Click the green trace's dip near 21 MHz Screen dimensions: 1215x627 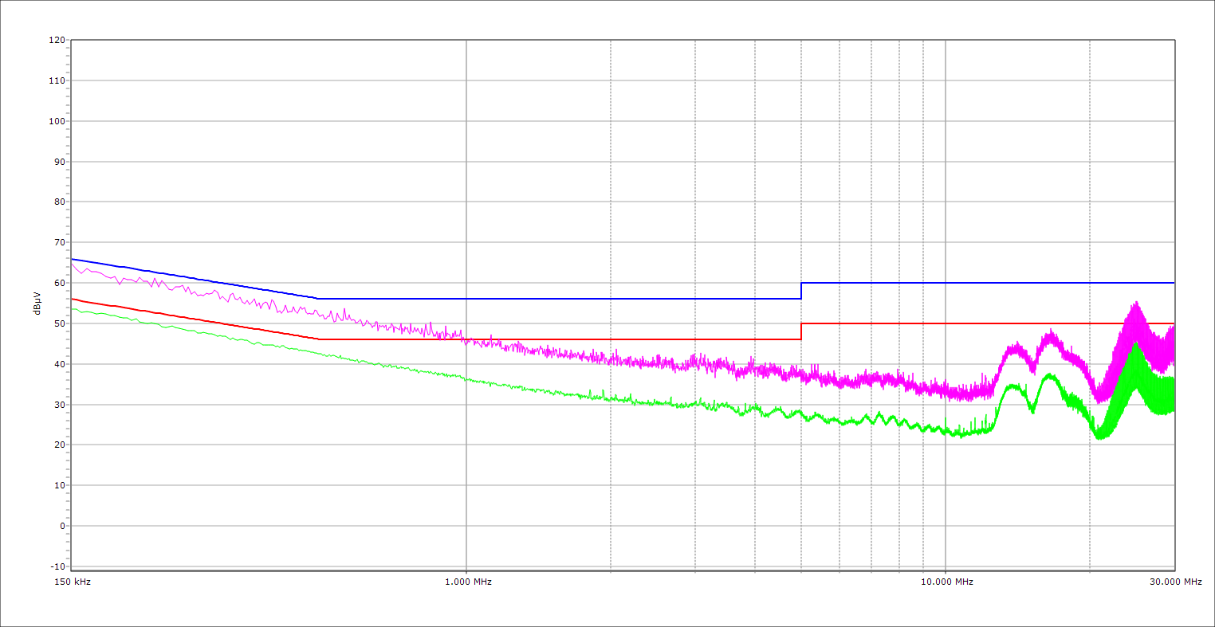click(1101, 437)
